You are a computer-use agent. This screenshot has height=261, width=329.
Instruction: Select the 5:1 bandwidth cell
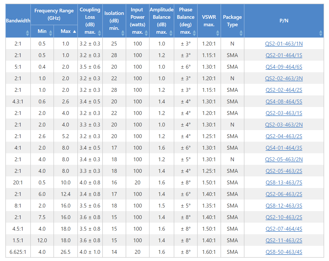tap(18, 67)
